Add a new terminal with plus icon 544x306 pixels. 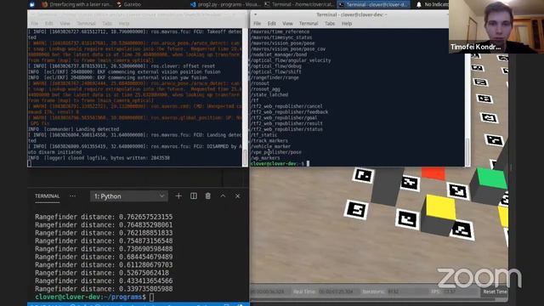coord(178,196)
